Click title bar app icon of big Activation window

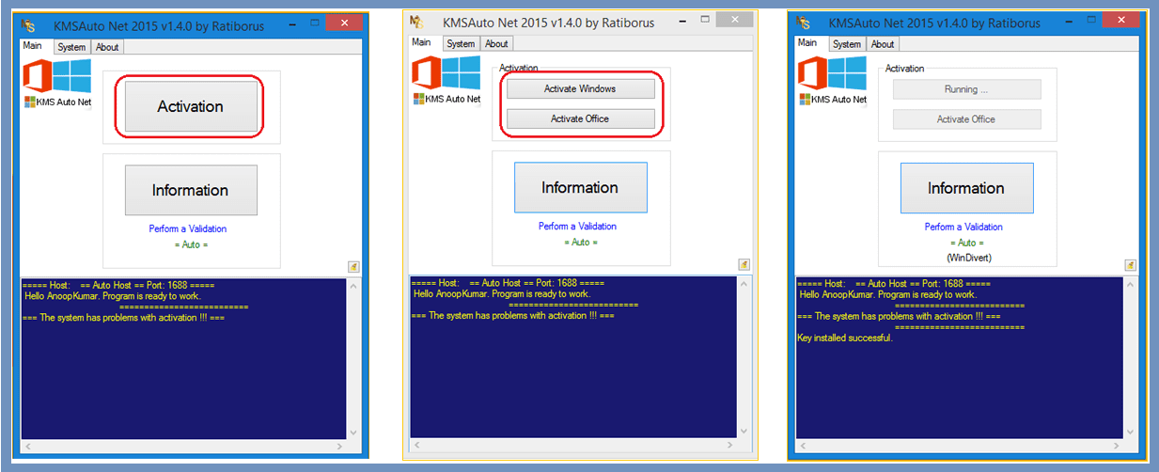(27, 24)
